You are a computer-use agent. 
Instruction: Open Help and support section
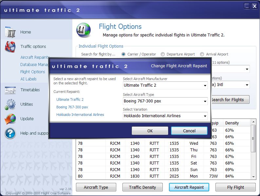pos(34,133)
